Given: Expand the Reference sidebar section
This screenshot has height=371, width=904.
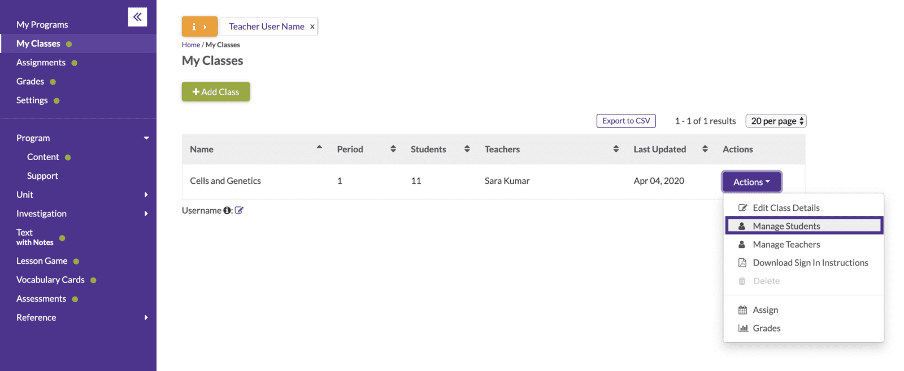Looking at the screenshot, I should (x=146, y=317).
